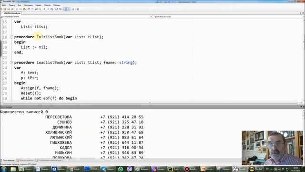Click the 'Assign(f, fname);' line
This screenshot has height=172, width=305.
pyautogui.click(x=40, y=88)
